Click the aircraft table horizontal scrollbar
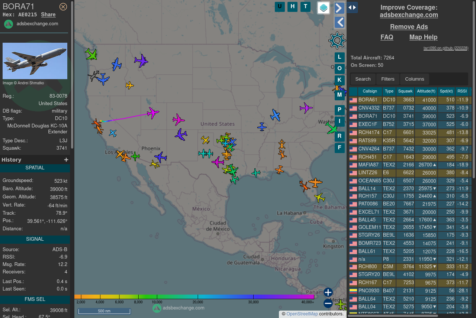The width and height of the screenshot is (476, 318). coord(393,315)
